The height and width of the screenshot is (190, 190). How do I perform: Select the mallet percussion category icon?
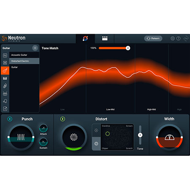[x=5, y=86]
